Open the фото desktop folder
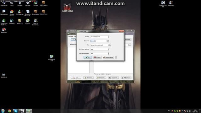Image resolution: width=201 pixels, height=113 pixels. pyautogui.click(x=12, y=4)
